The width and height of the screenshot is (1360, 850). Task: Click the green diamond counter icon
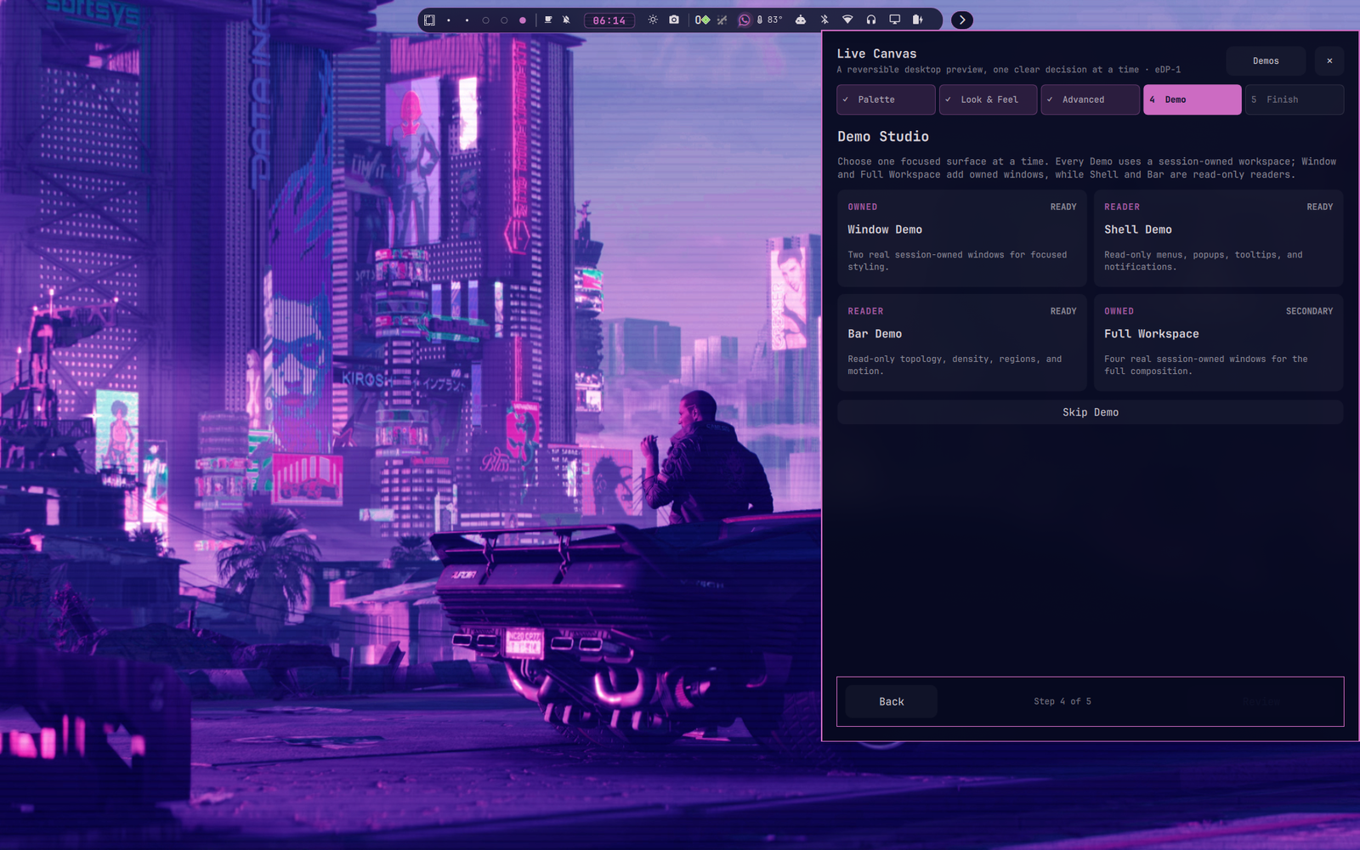pyautogui.click(x=702, y=20)
